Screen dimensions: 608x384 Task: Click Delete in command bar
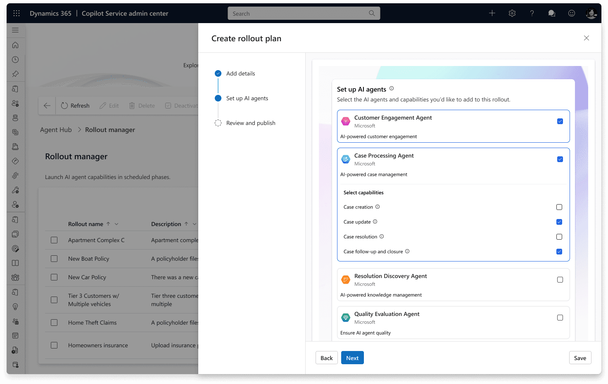click(142, 106)
